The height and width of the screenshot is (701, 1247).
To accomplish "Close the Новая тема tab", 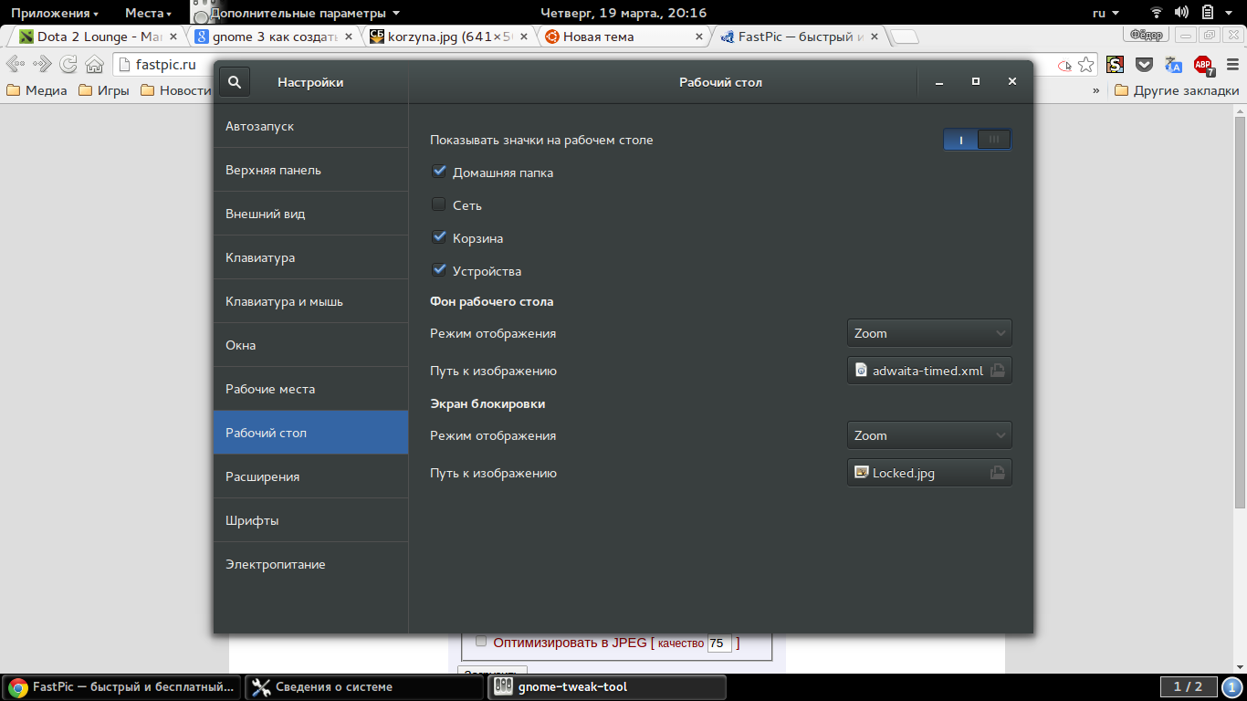I will (x=699, y=37).
